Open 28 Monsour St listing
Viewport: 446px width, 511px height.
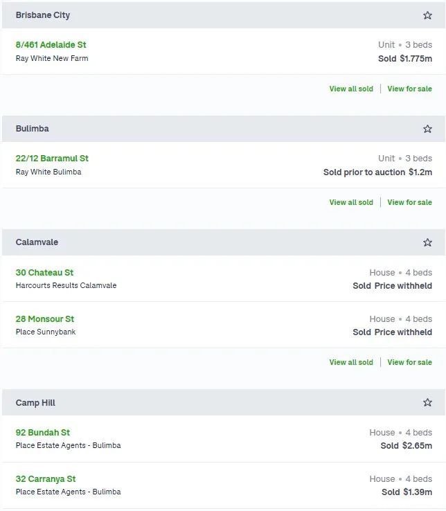(45, 319)
